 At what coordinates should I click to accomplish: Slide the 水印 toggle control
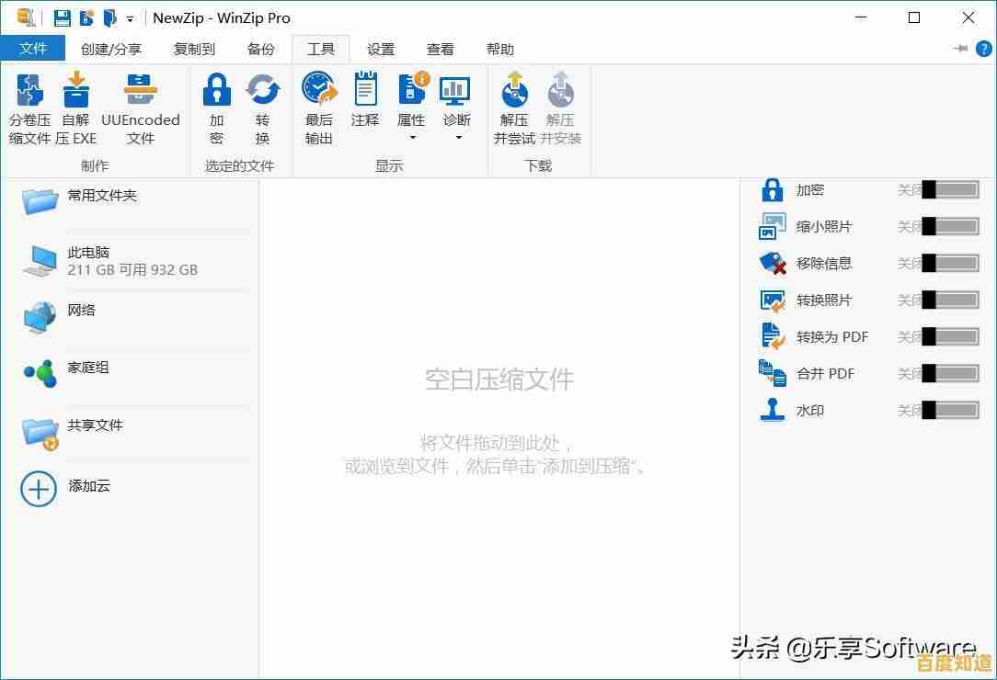(x=948, y=410)
